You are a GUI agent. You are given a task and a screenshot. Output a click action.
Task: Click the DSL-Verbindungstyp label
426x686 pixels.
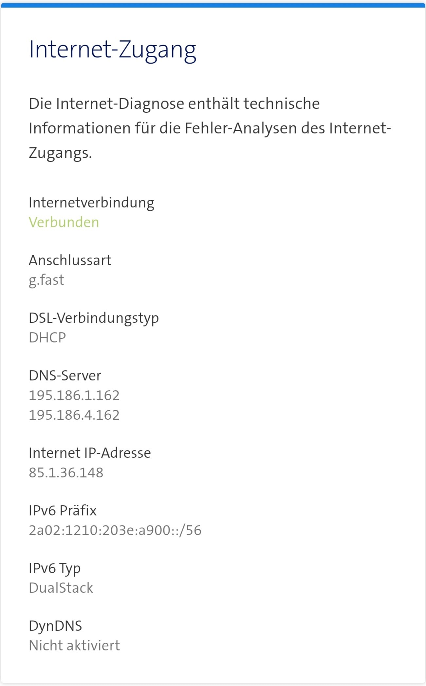pos(94,318)
